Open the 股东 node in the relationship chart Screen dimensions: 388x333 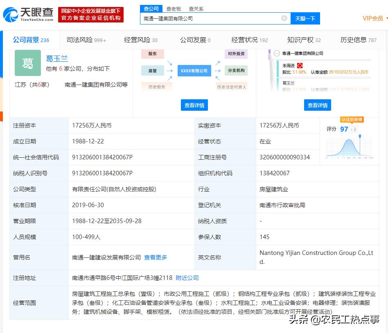point(152,54)
